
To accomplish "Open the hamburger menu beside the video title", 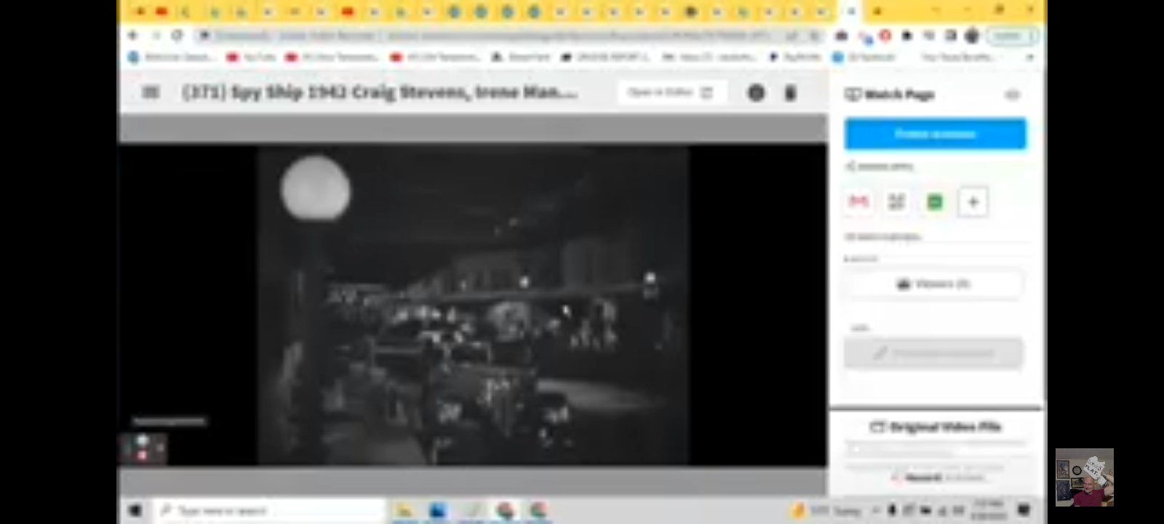I will click(151, 92).
